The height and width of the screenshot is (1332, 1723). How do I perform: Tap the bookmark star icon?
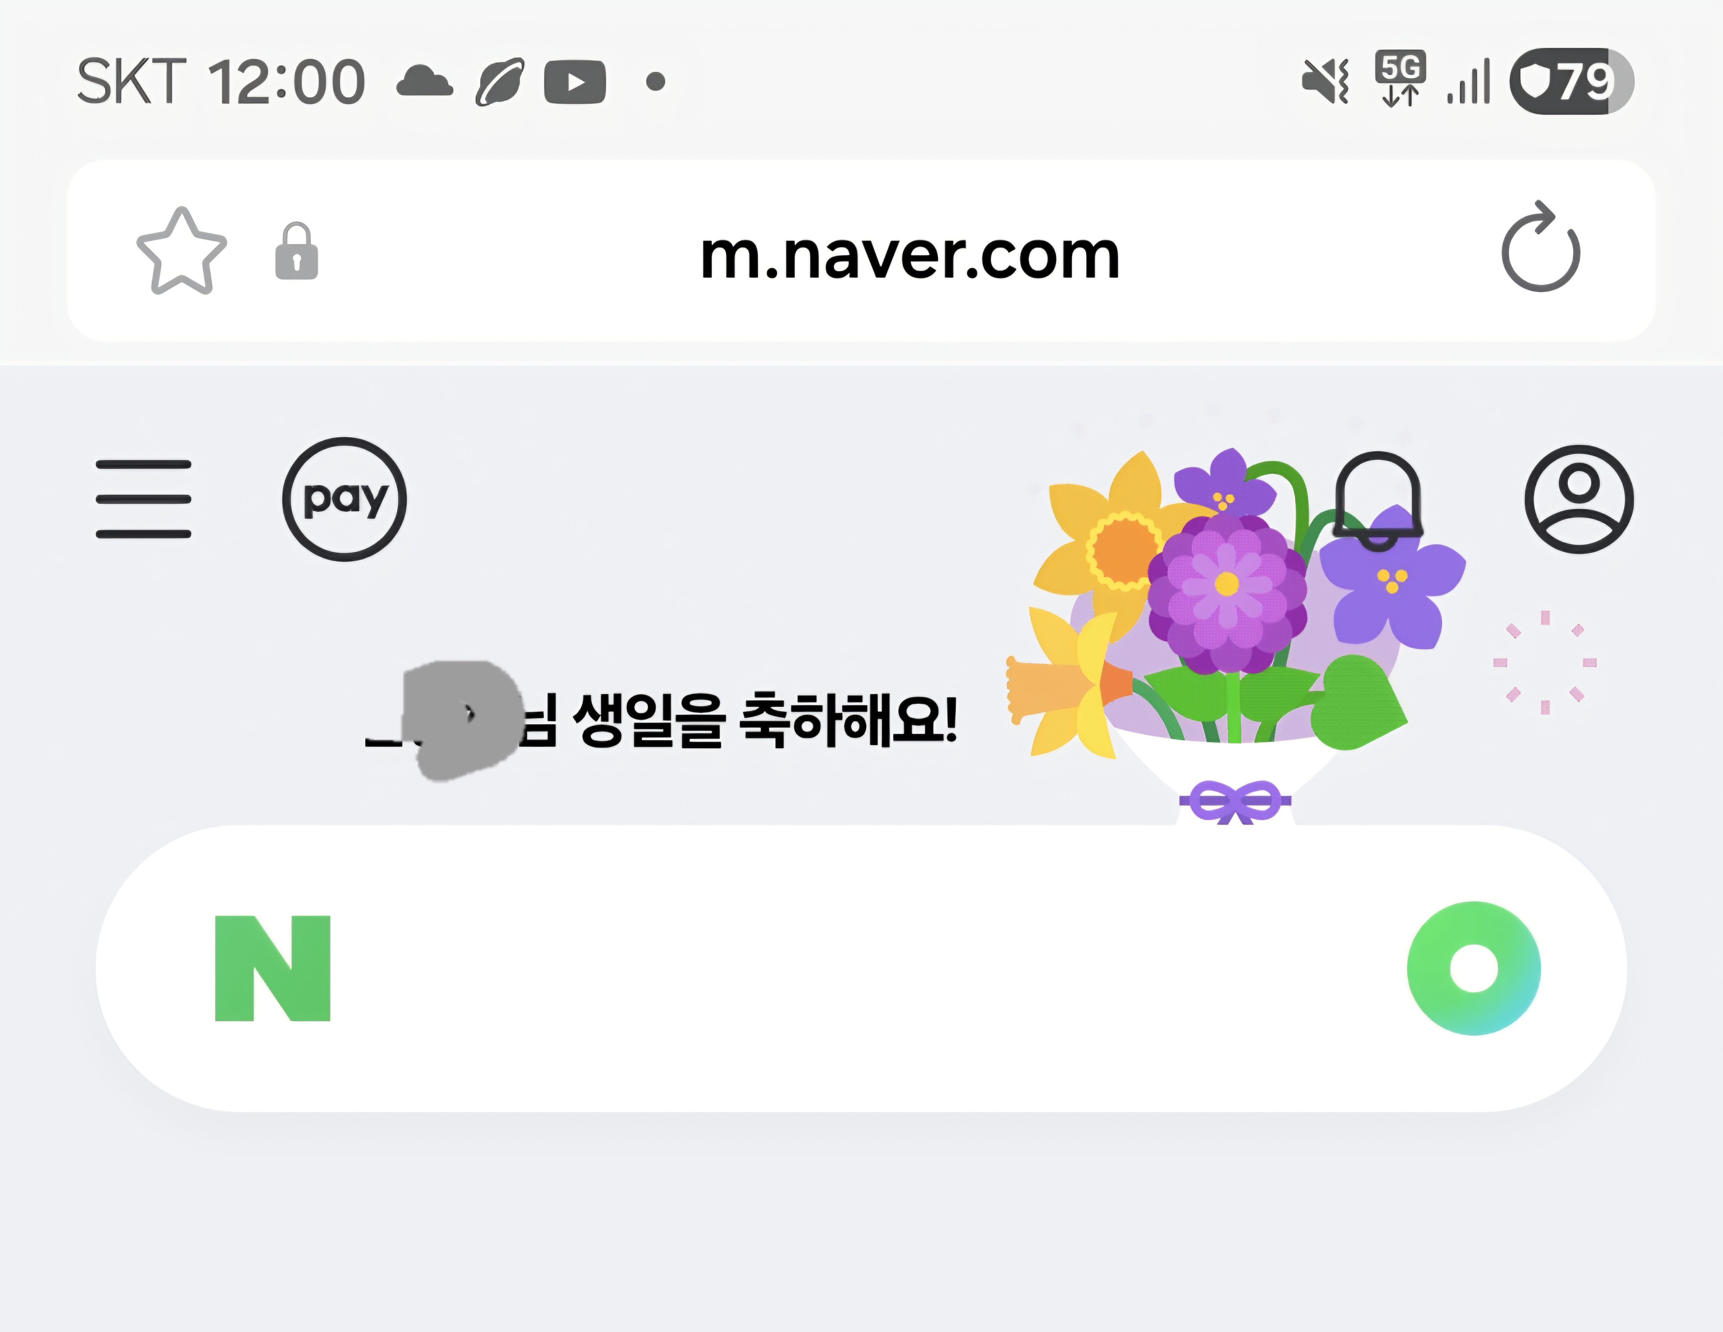[181, 252]
